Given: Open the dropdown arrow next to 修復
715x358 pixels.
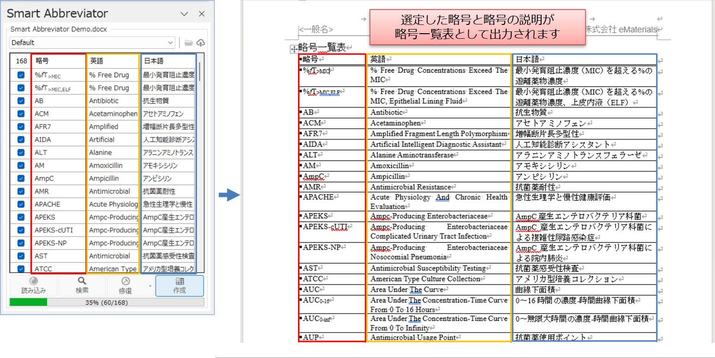Looking at the screenshot, I should (150, 286).
